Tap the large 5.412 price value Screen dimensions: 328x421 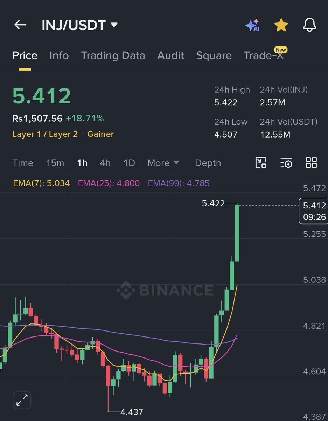[x=42, y=96]
